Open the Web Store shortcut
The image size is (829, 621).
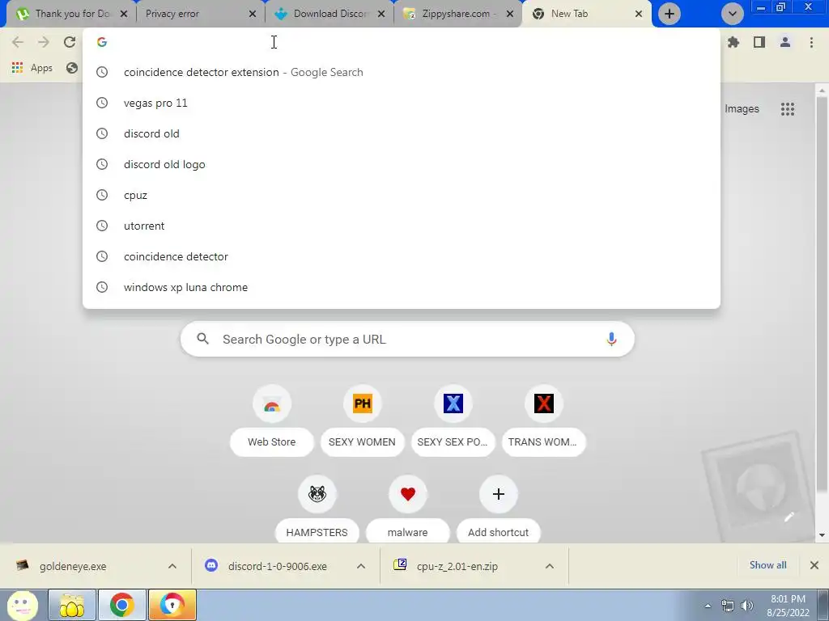pyautogui.click(x=272, y=420)
